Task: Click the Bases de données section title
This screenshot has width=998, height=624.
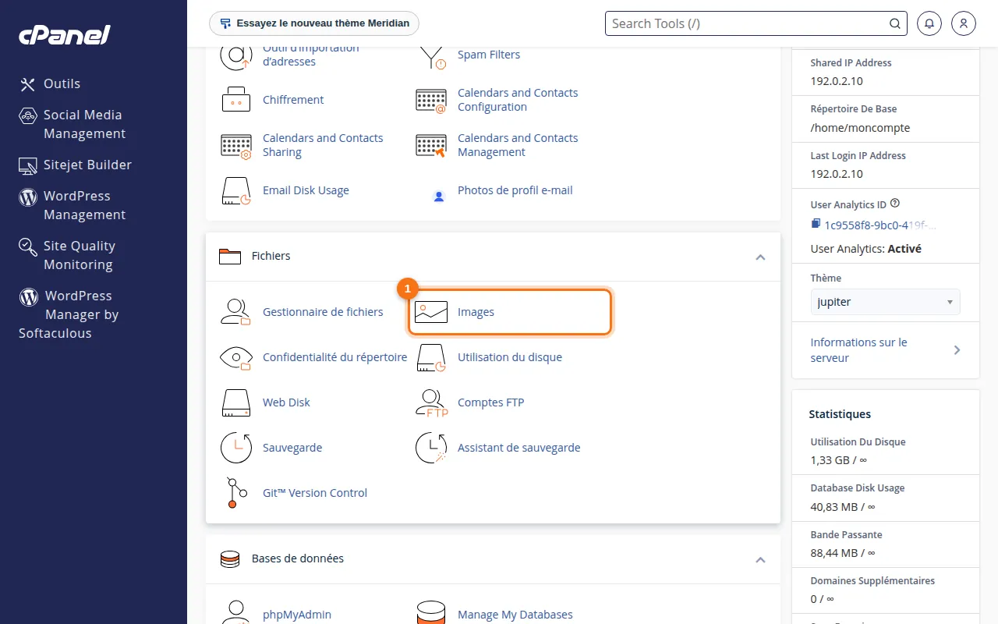Action: click(298, 558)
